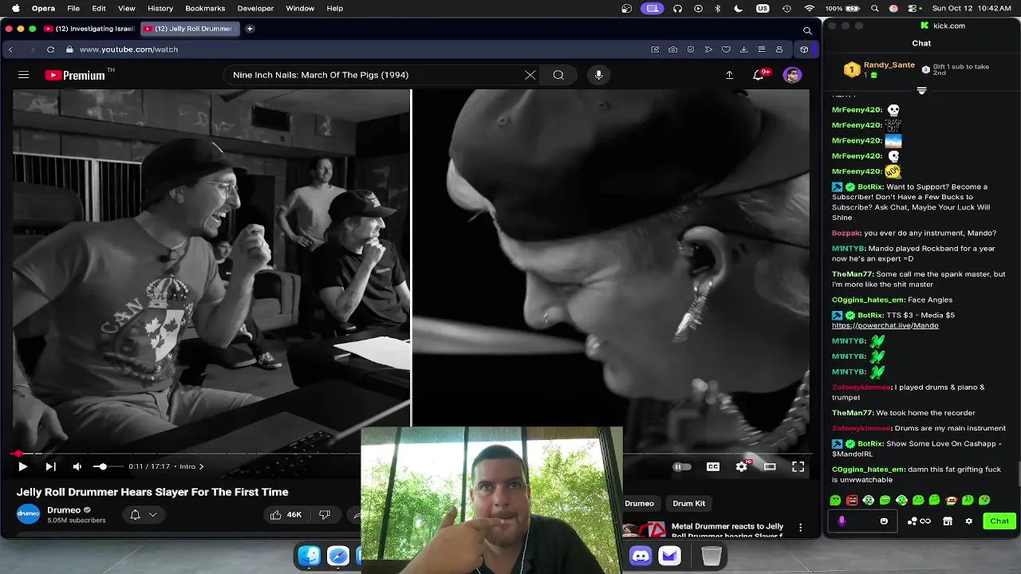Play the YouTube video

pos(22,466)
